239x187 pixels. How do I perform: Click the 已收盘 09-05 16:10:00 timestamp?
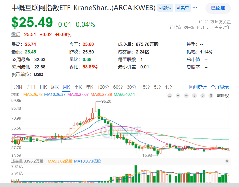(200, 28)
